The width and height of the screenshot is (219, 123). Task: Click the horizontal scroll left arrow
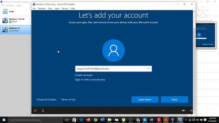pos(33,115)
